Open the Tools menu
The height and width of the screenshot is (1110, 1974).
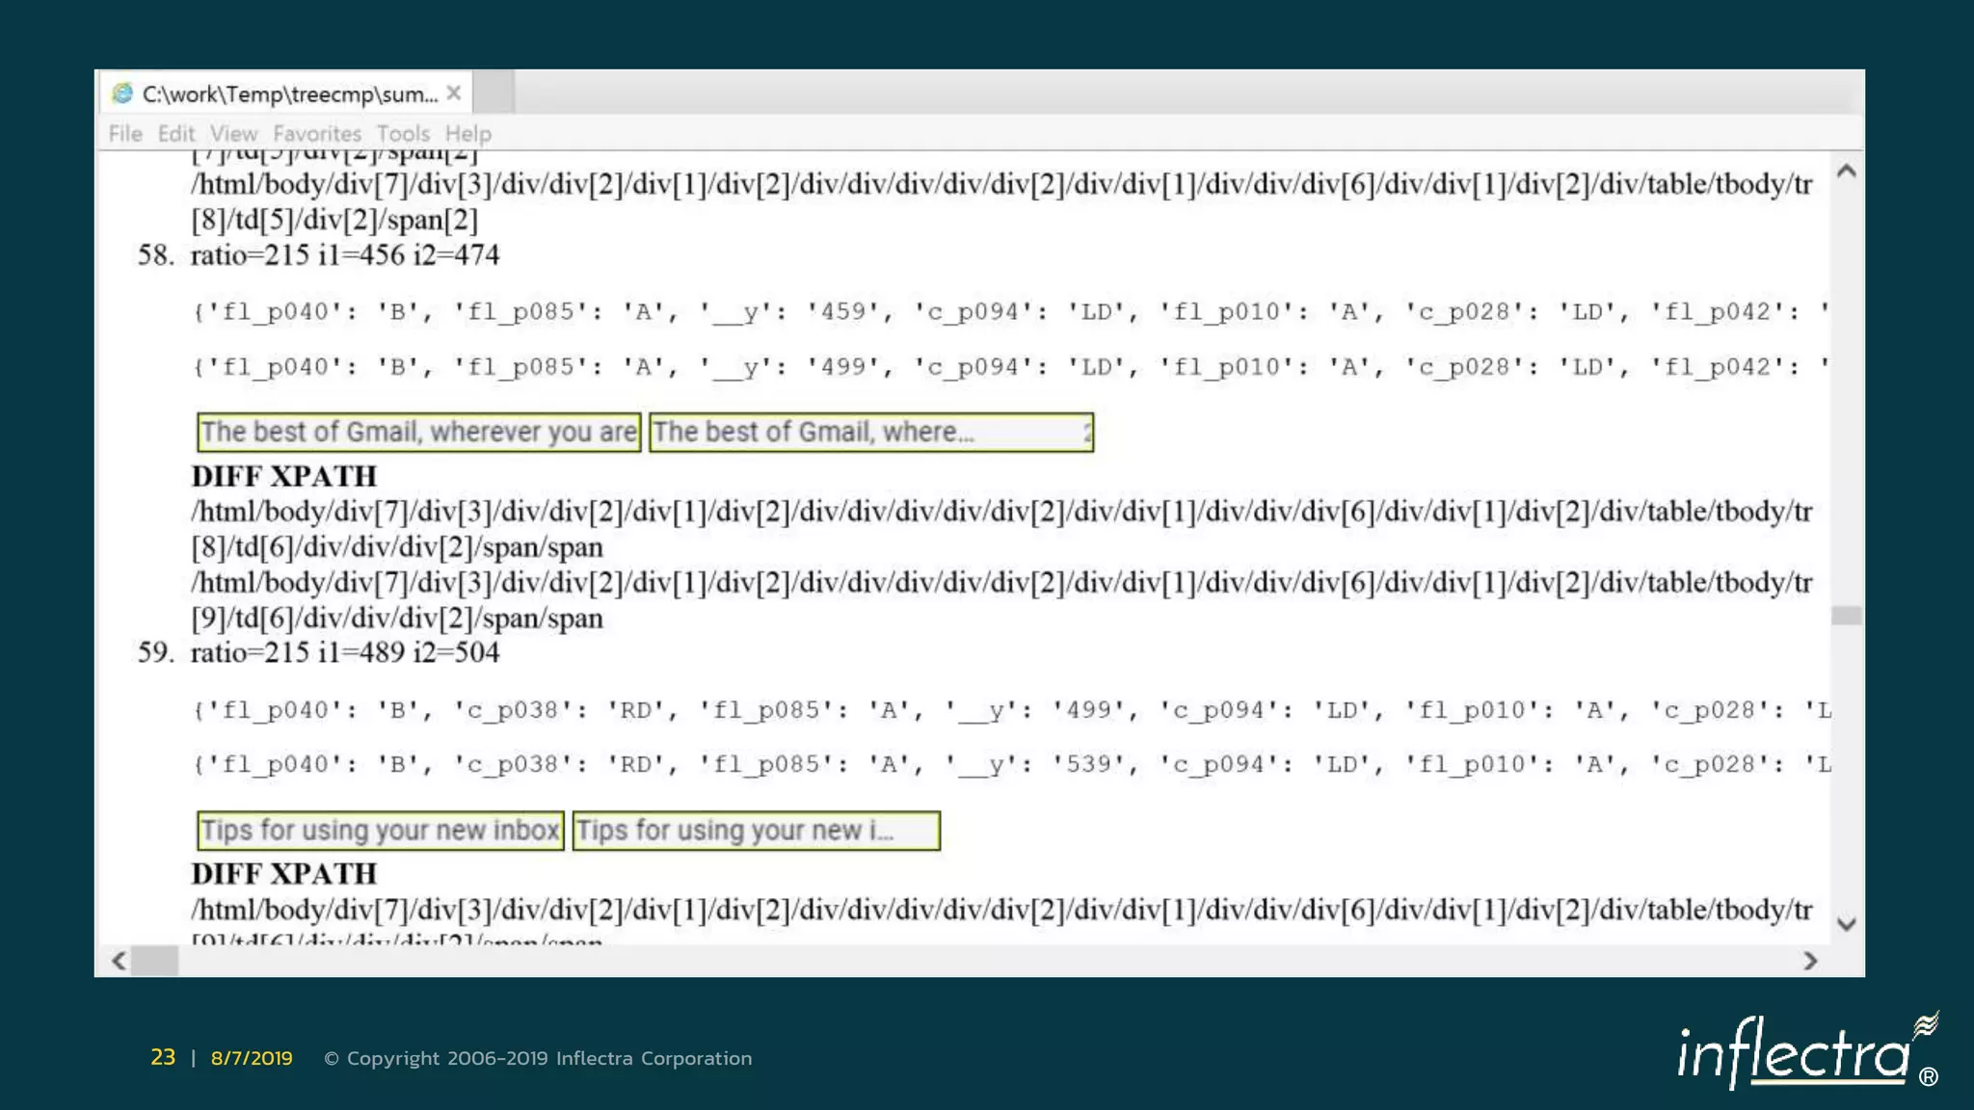pos(403,134)
